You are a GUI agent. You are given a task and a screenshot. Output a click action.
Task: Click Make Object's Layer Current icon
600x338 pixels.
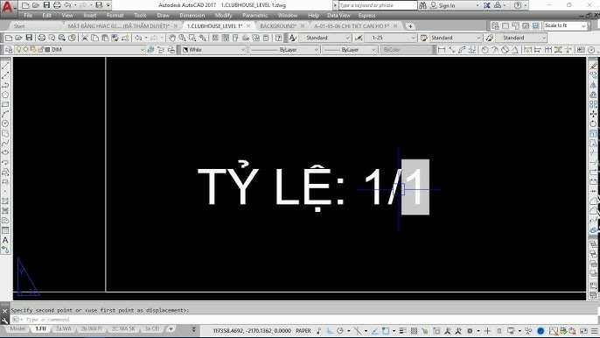click(x=150, y=50)
